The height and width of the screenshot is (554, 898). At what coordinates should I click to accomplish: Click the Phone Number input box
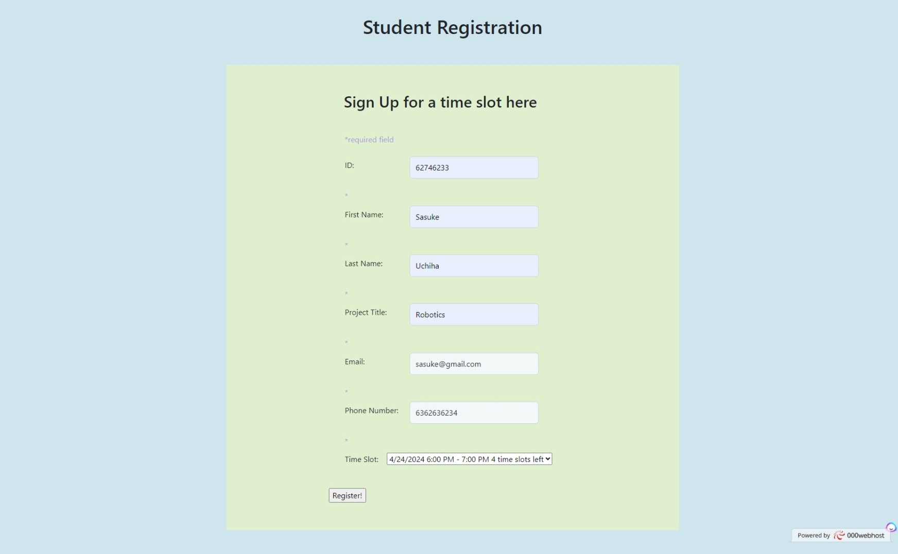click(x=474, y=413)
